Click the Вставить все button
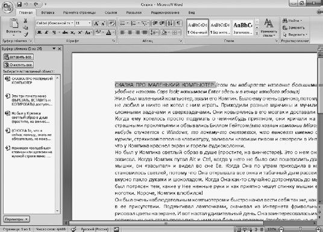Image resolution: width=323 pixels, height=232 pixels. pos(19,57)
